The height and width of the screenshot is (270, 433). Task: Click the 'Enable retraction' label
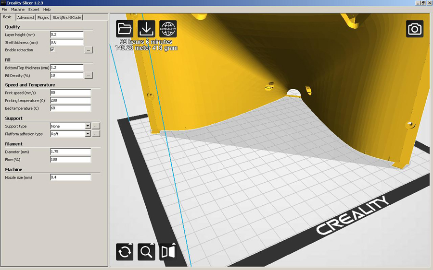coord(19,50)
